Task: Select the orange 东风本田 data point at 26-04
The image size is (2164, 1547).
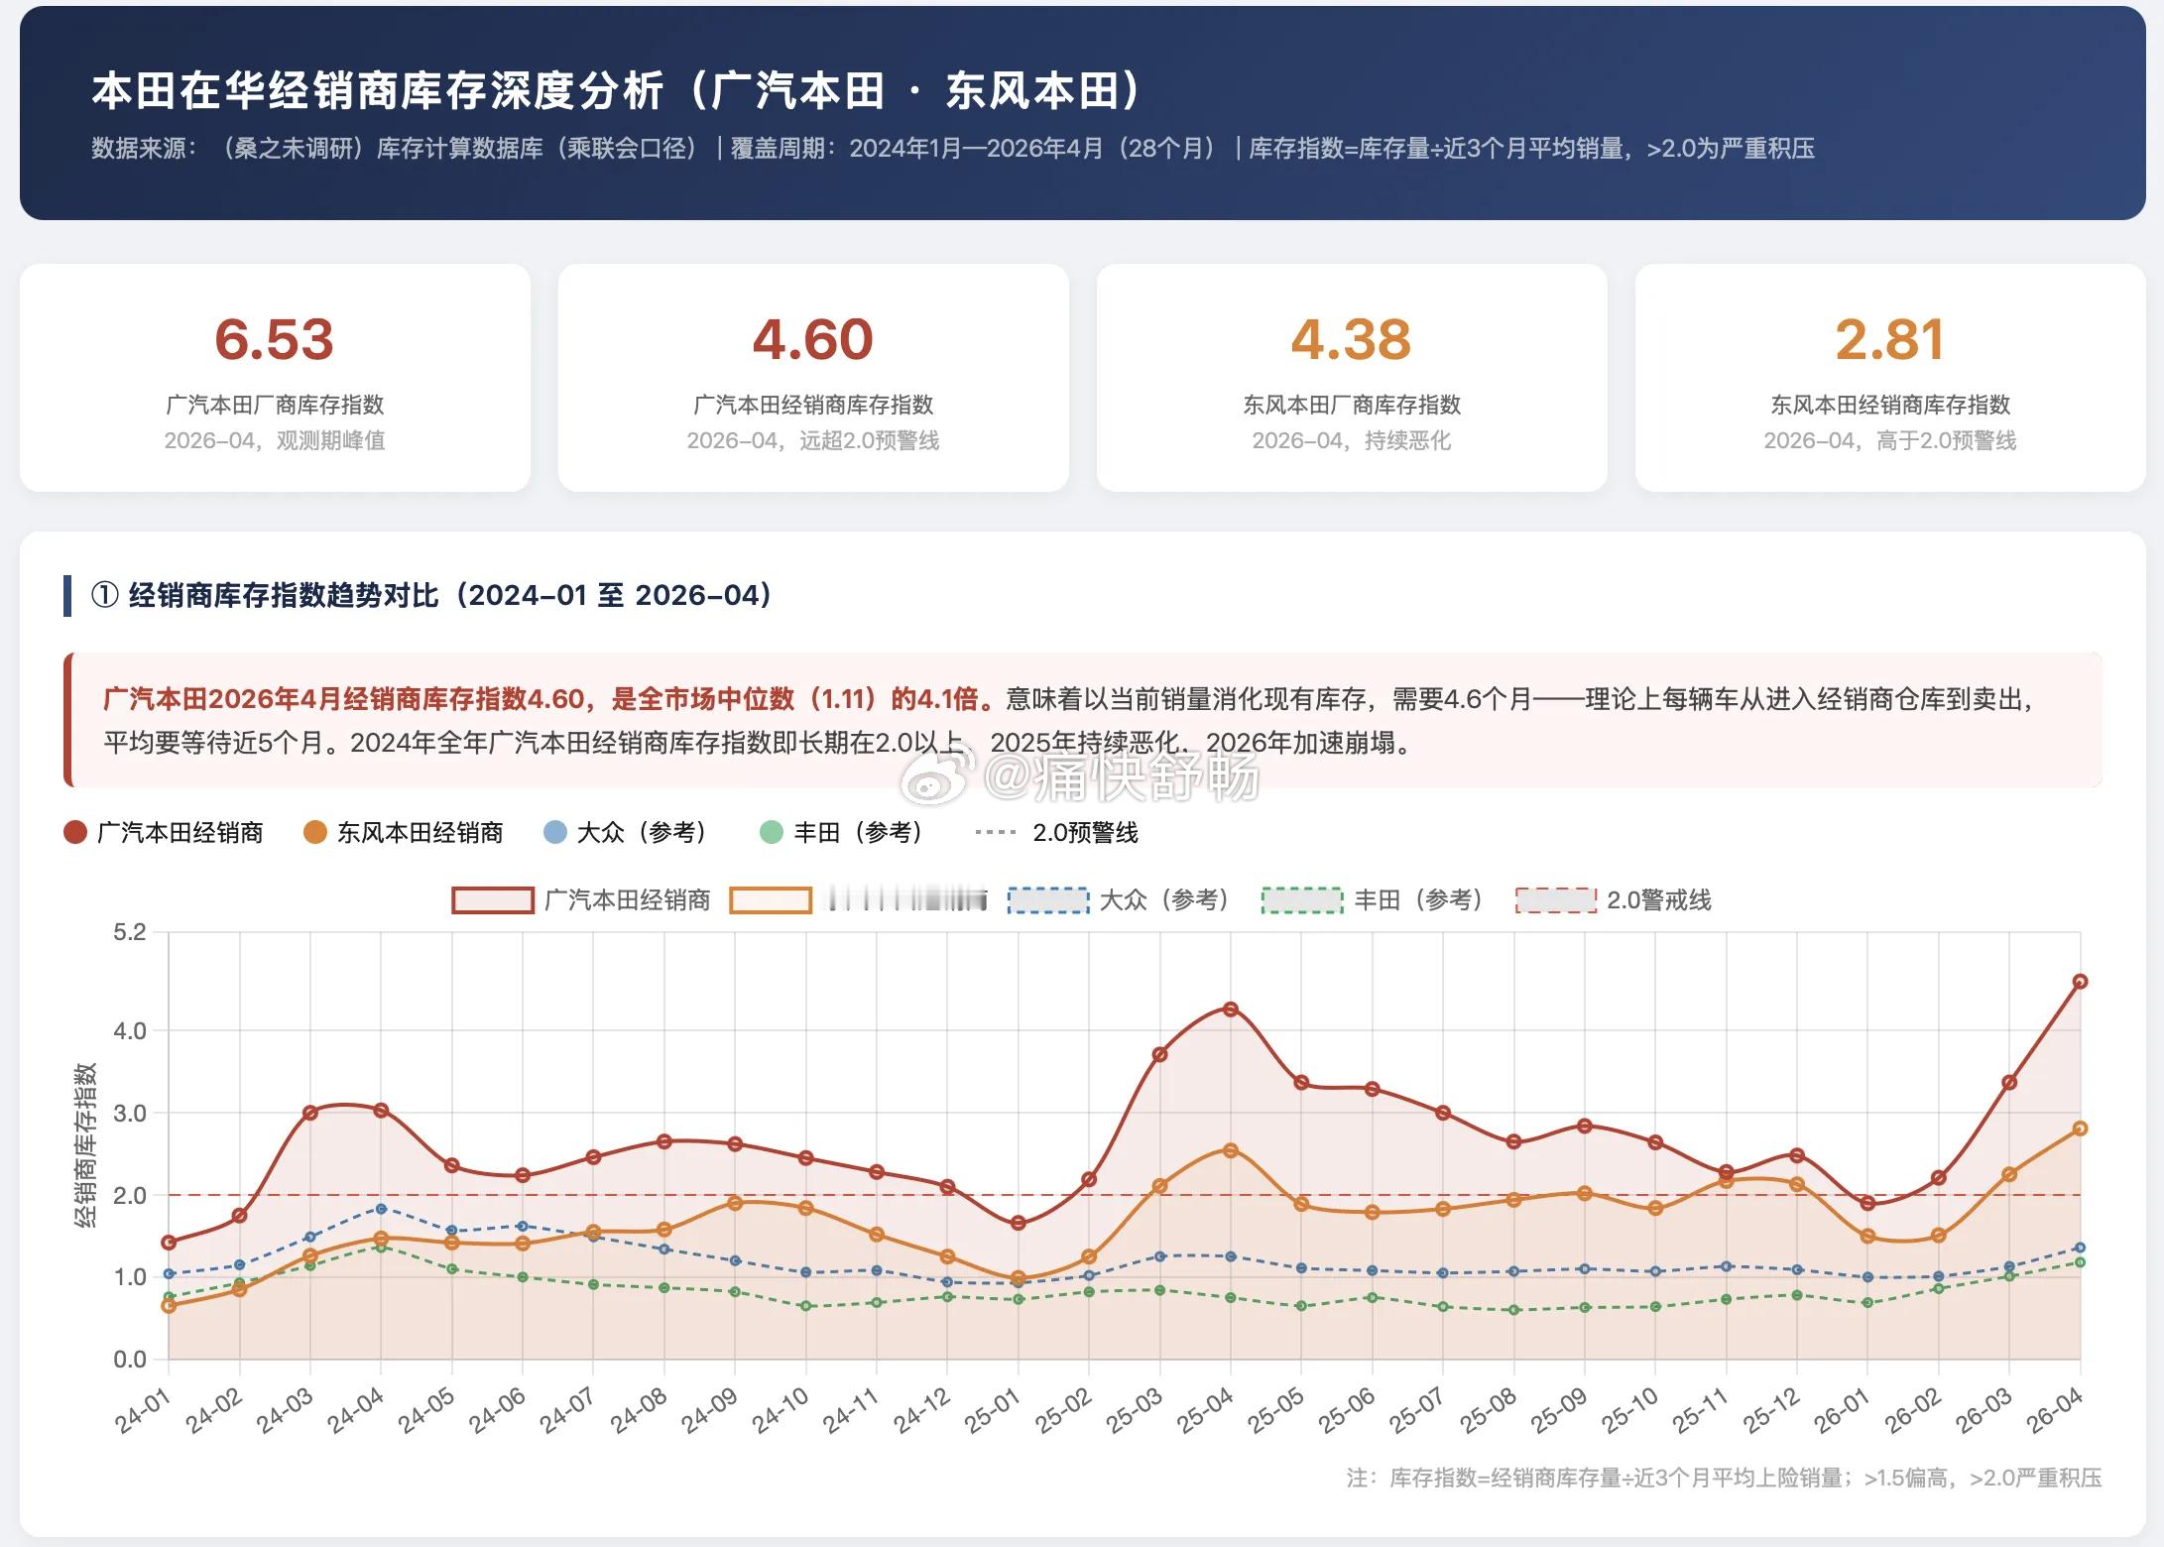Action: pyautogui.click(x=2080, y=1129)
